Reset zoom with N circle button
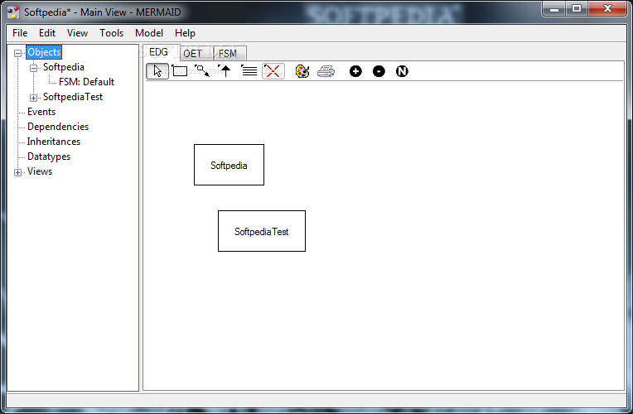This screenshot has width=633, height=414. pos(402,71)
